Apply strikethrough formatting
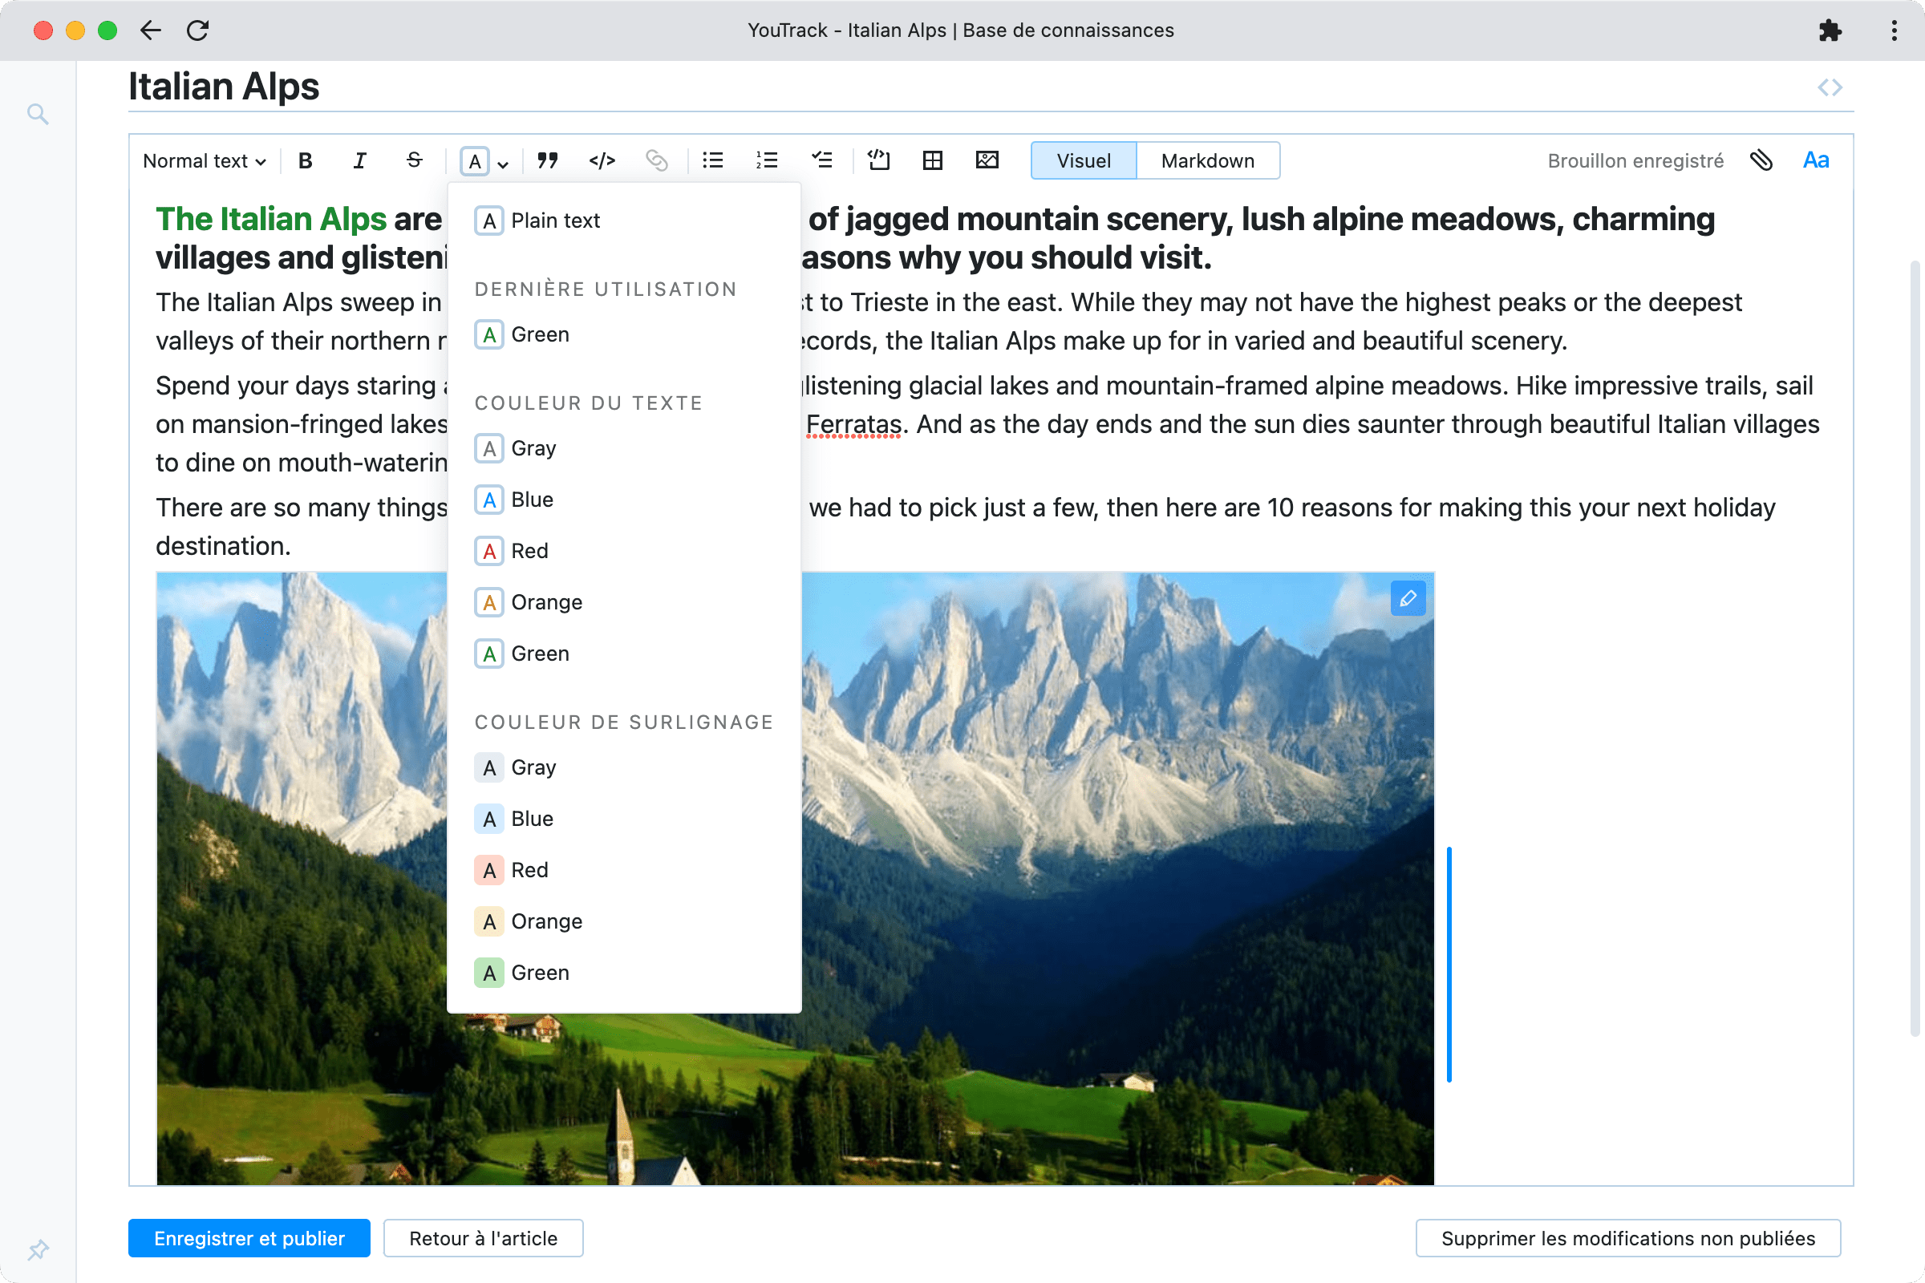The height and width of the screenshot is (1283, 1925). tap(414, 160)
